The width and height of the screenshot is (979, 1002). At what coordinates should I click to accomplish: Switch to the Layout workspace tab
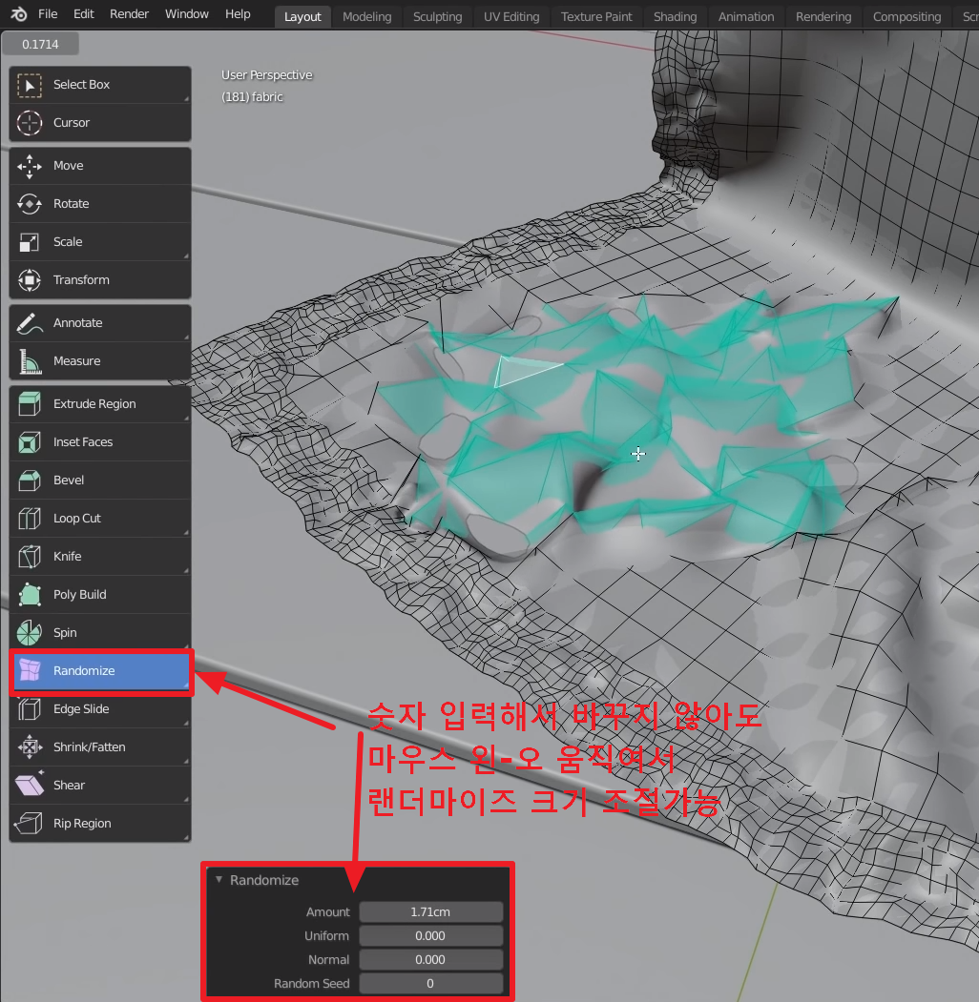click(x=302, y=16)
